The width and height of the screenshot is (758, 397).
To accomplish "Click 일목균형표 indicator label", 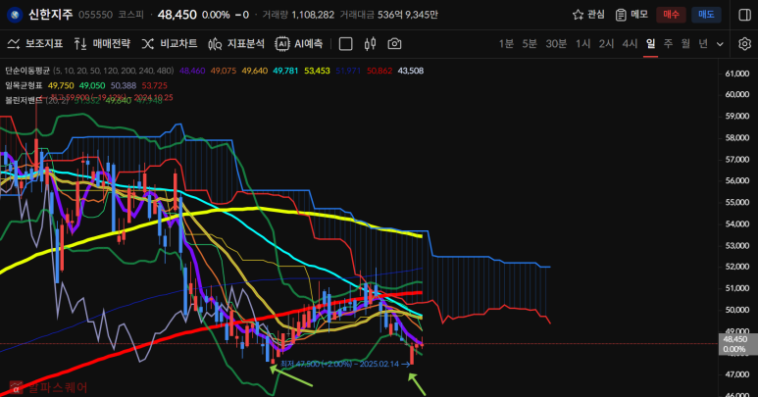I will [24, 86].
